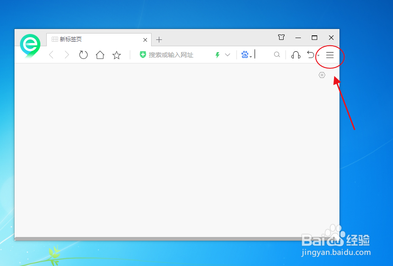Close the 新标签页 tab
Viewport: 393px width, 266px height.
coord(145,40)
